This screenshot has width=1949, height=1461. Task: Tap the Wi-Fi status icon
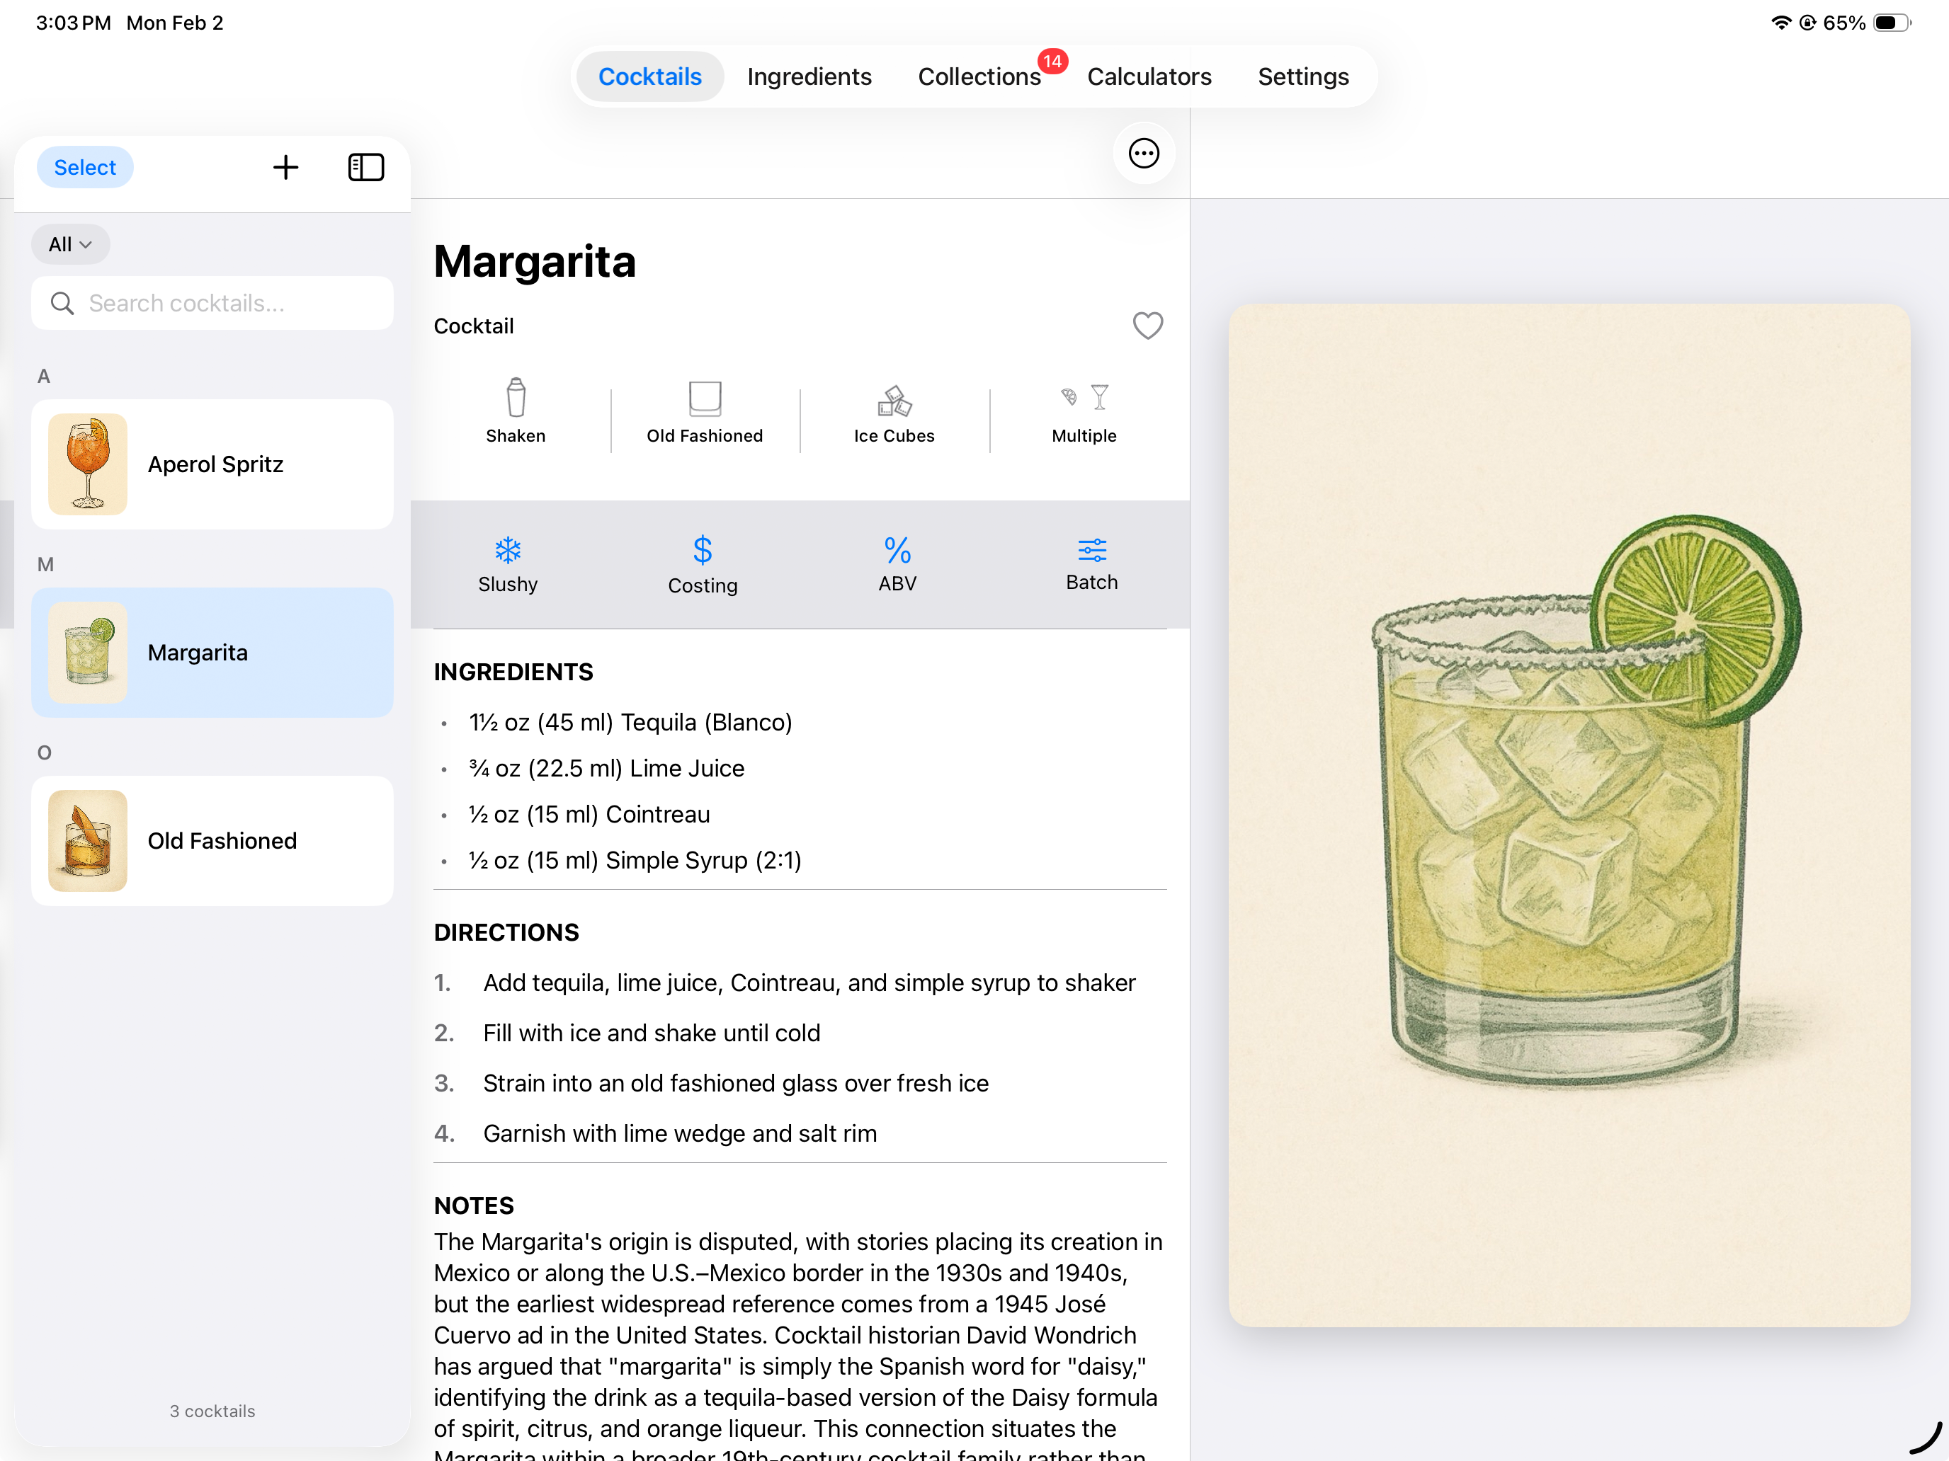click(x=1780, y=23)
